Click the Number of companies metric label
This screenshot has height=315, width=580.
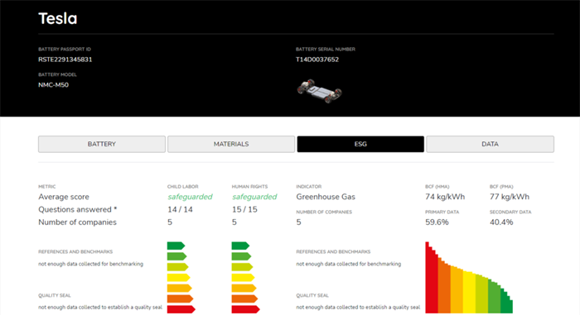coord(77,222)
